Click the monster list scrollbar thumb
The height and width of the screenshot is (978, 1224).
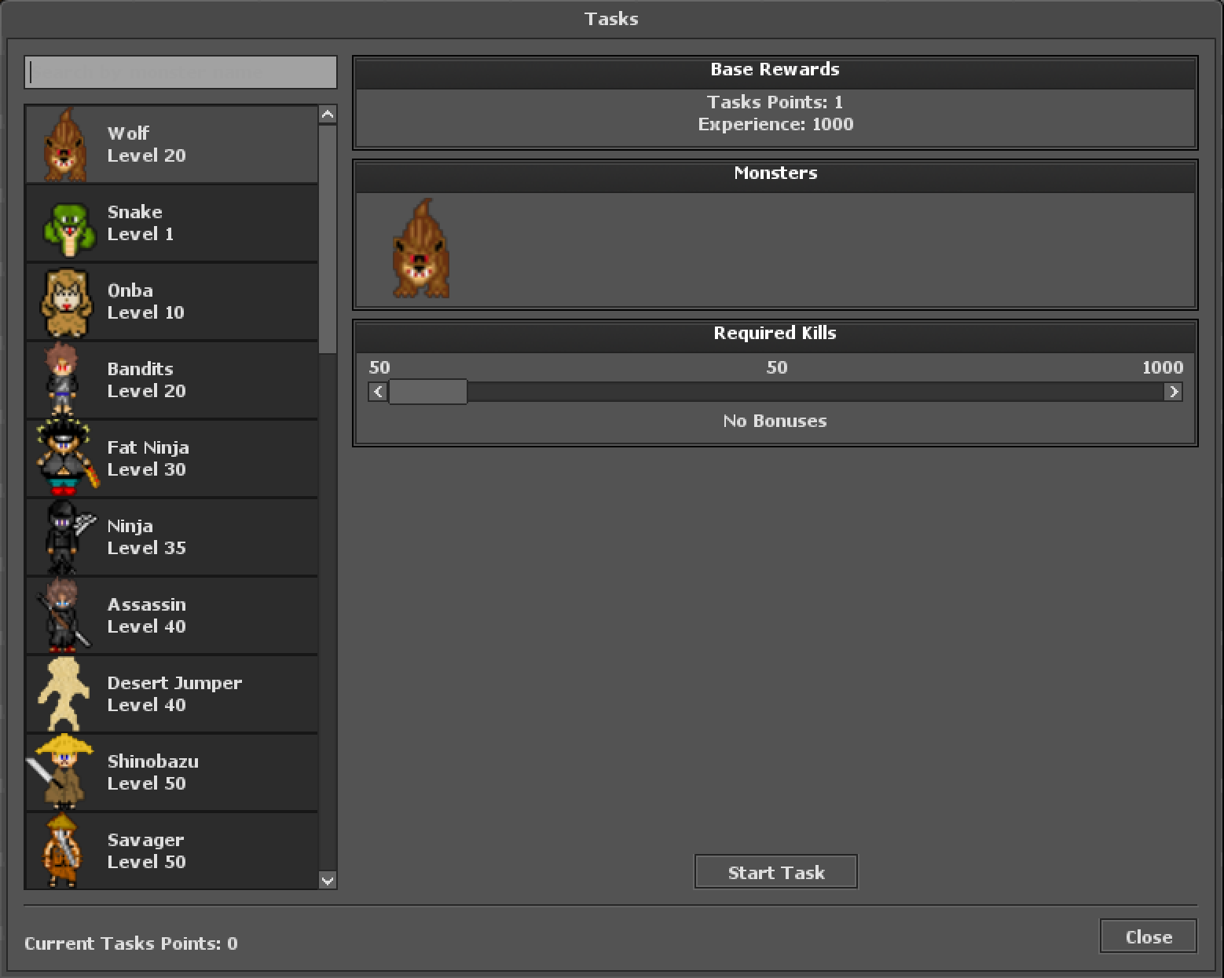(x=328, y=239)
